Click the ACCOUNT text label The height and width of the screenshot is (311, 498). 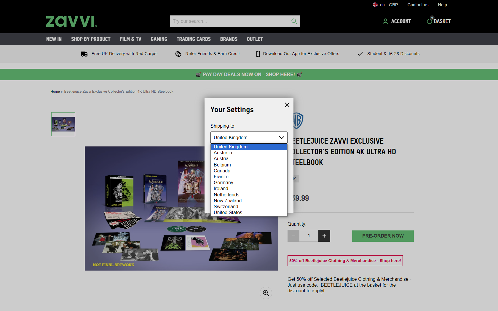(x=401, y=21)
